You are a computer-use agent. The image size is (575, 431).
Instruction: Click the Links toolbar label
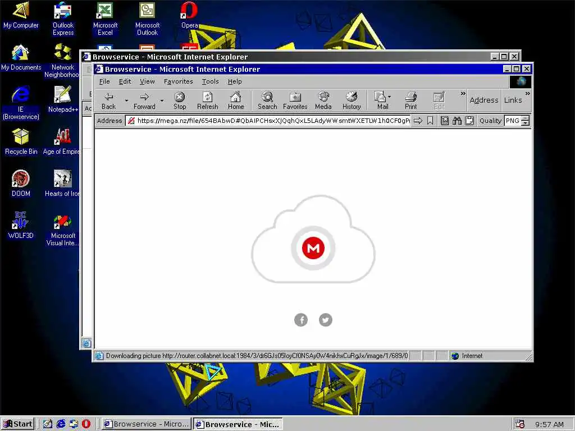(x=513, y=100)
